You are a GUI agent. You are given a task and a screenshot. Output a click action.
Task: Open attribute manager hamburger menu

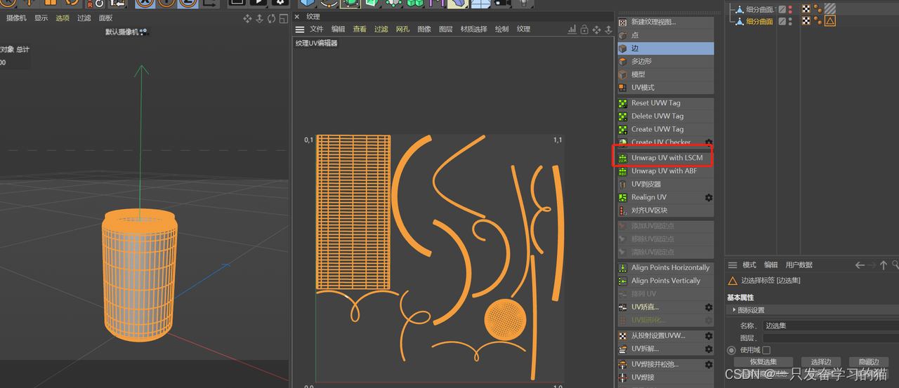pyautogui.click(x=733, y=265)
